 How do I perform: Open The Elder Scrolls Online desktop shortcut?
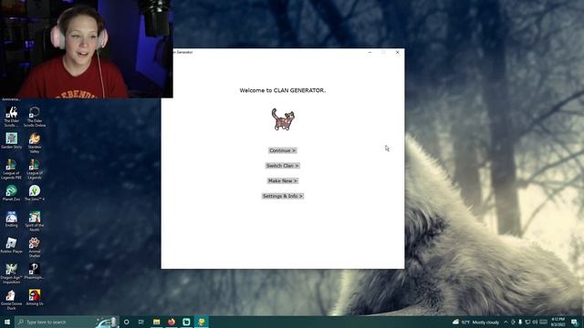35,116
